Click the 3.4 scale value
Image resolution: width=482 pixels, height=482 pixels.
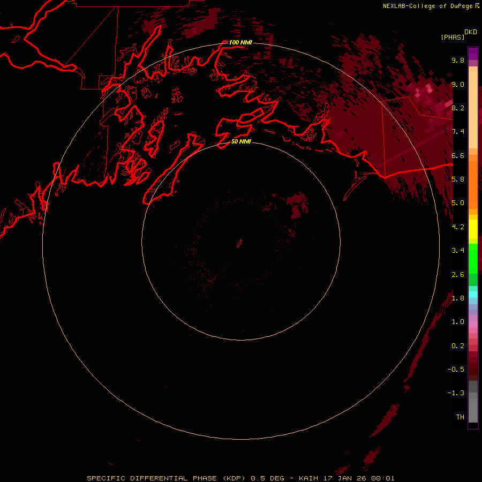(458, 251)
